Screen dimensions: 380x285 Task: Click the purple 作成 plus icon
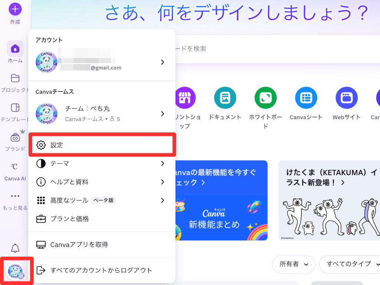click(x=15, y=9)
